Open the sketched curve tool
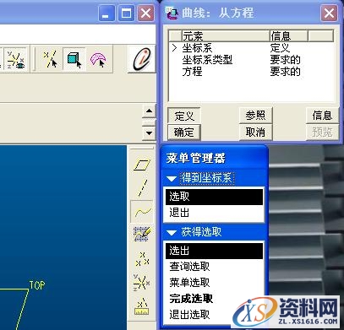 click(142, 235)
